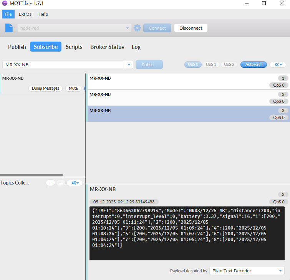Click the Topics Collector label
This screenshot has width=290, height=280.
click(15, 183)
